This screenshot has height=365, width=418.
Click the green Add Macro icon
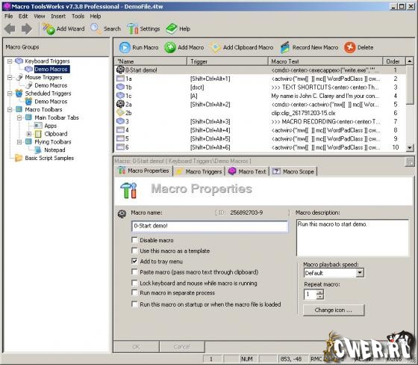pos(170,47)
